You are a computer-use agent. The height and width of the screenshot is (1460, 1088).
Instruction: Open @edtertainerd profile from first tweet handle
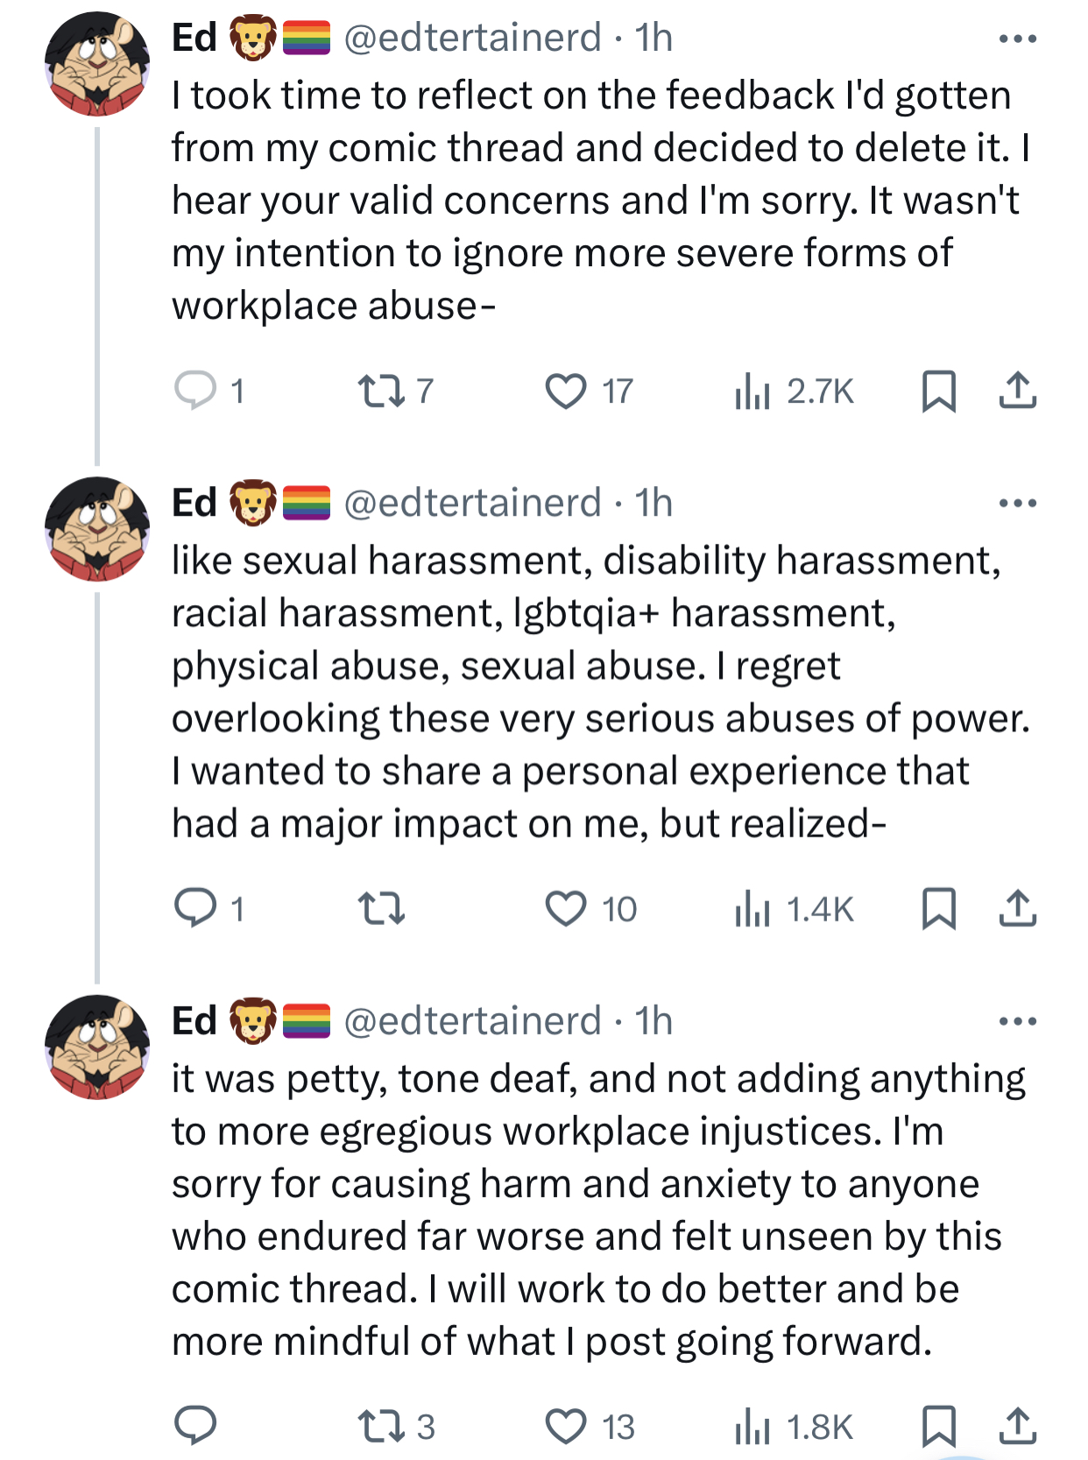(x=472, y=38)
